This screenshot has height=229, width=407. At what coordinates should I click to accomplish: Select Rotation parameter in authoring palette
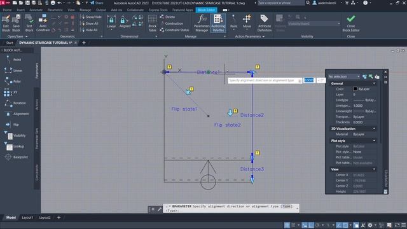coord(15,103)
